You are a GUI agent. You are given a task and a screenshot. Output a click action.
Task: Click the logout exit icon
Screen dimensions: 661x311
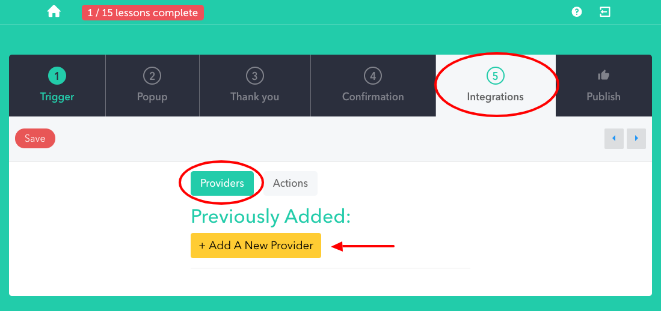click(x=605, y=12)
